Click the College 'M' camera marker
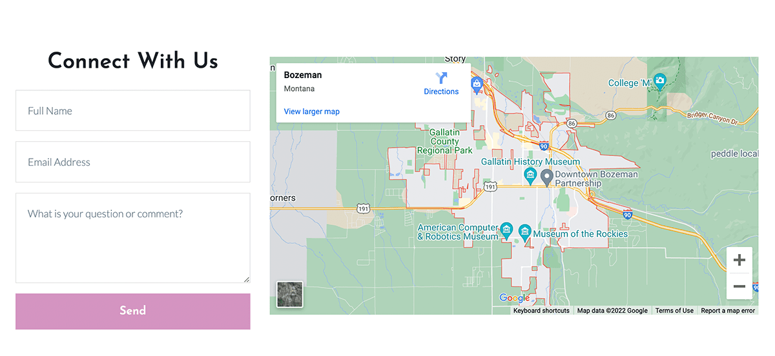Image resolution: width=775 pixels, height=356 pixels. (x=659, y=81)
